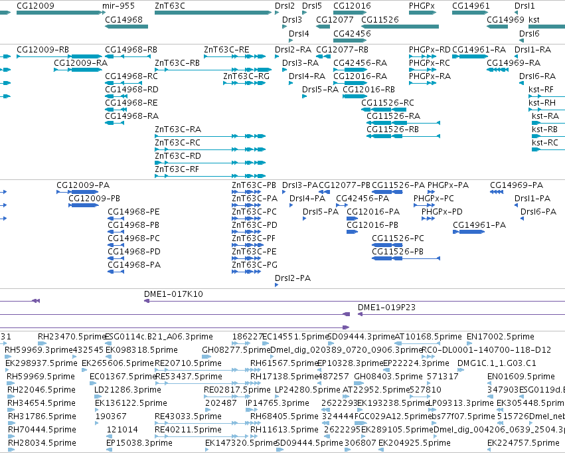Select EST RE53437.5prime label
565x453 pixels.
coord(188,377)
